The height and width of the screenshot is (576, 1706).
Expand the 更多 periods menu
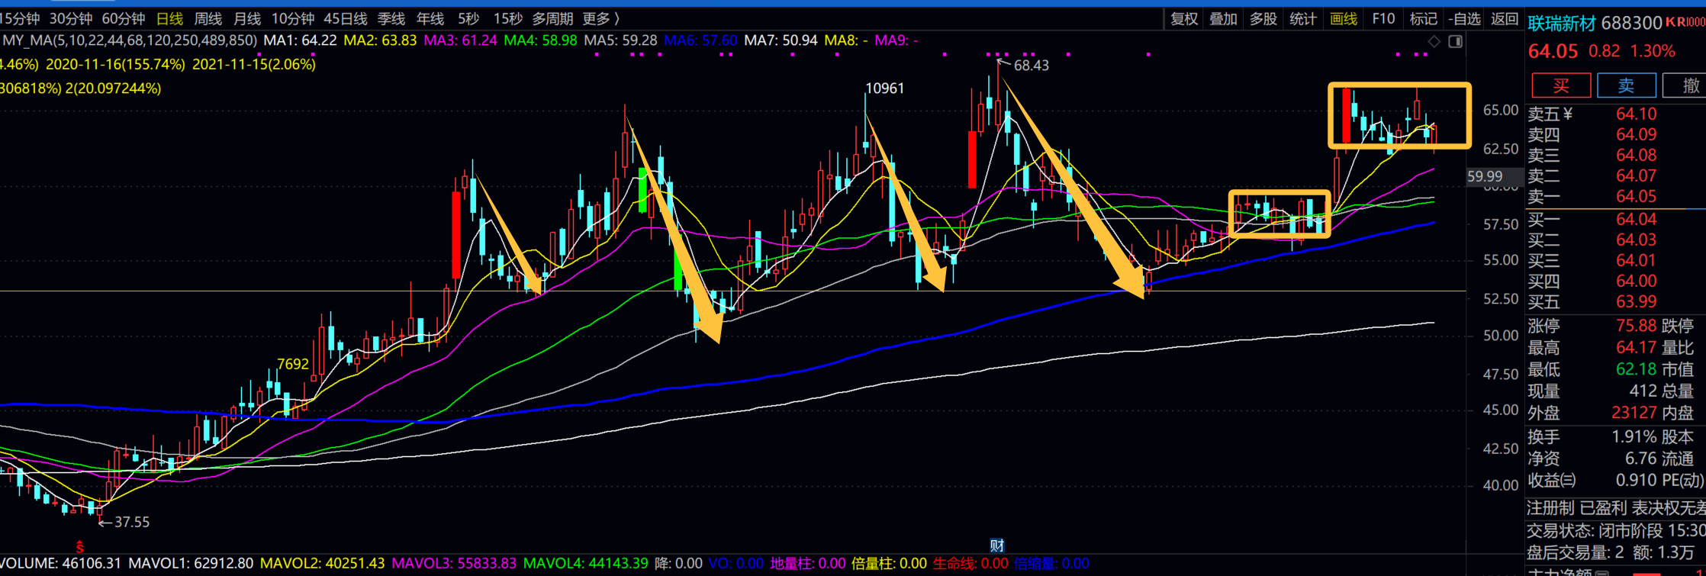tap(601, 19)
